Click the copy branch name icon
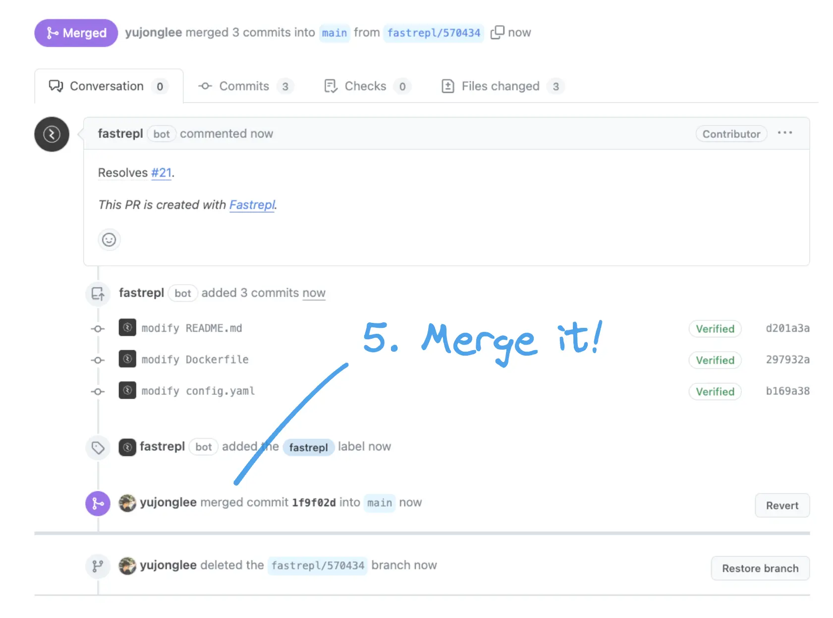The height and width of the screenshot is (618, 833). 497,32
